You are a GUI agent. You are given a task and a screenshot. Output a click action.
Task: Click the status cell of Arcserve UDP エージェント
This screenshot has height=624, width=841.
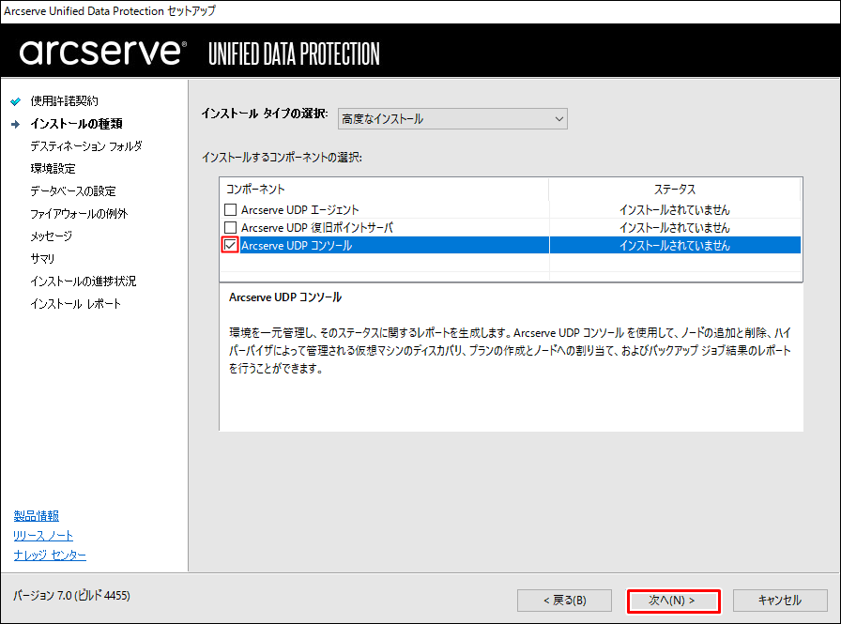(675, 209)
